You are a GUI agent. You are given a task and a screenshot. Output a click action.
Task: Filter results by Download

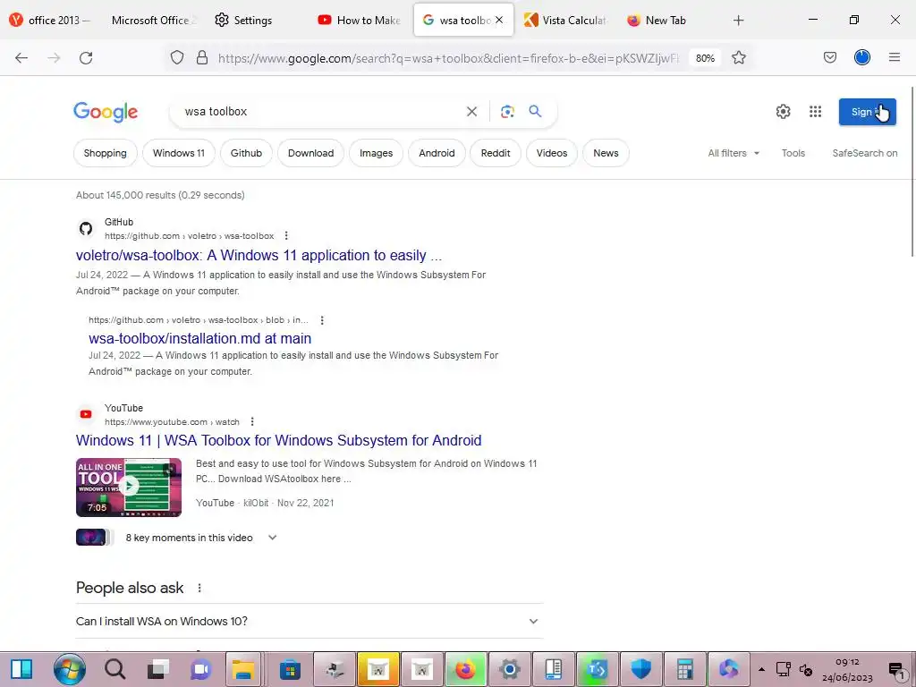[310, 153]
